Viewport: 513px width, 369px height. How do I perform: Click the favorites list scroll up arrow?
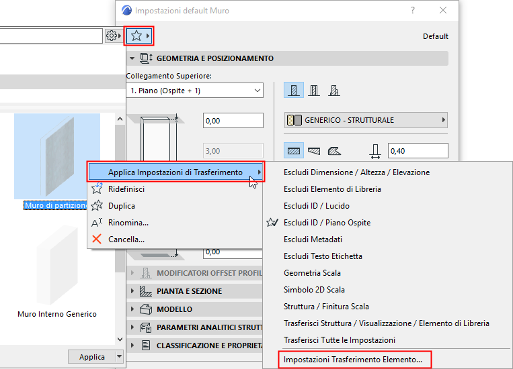coord(120,119)
